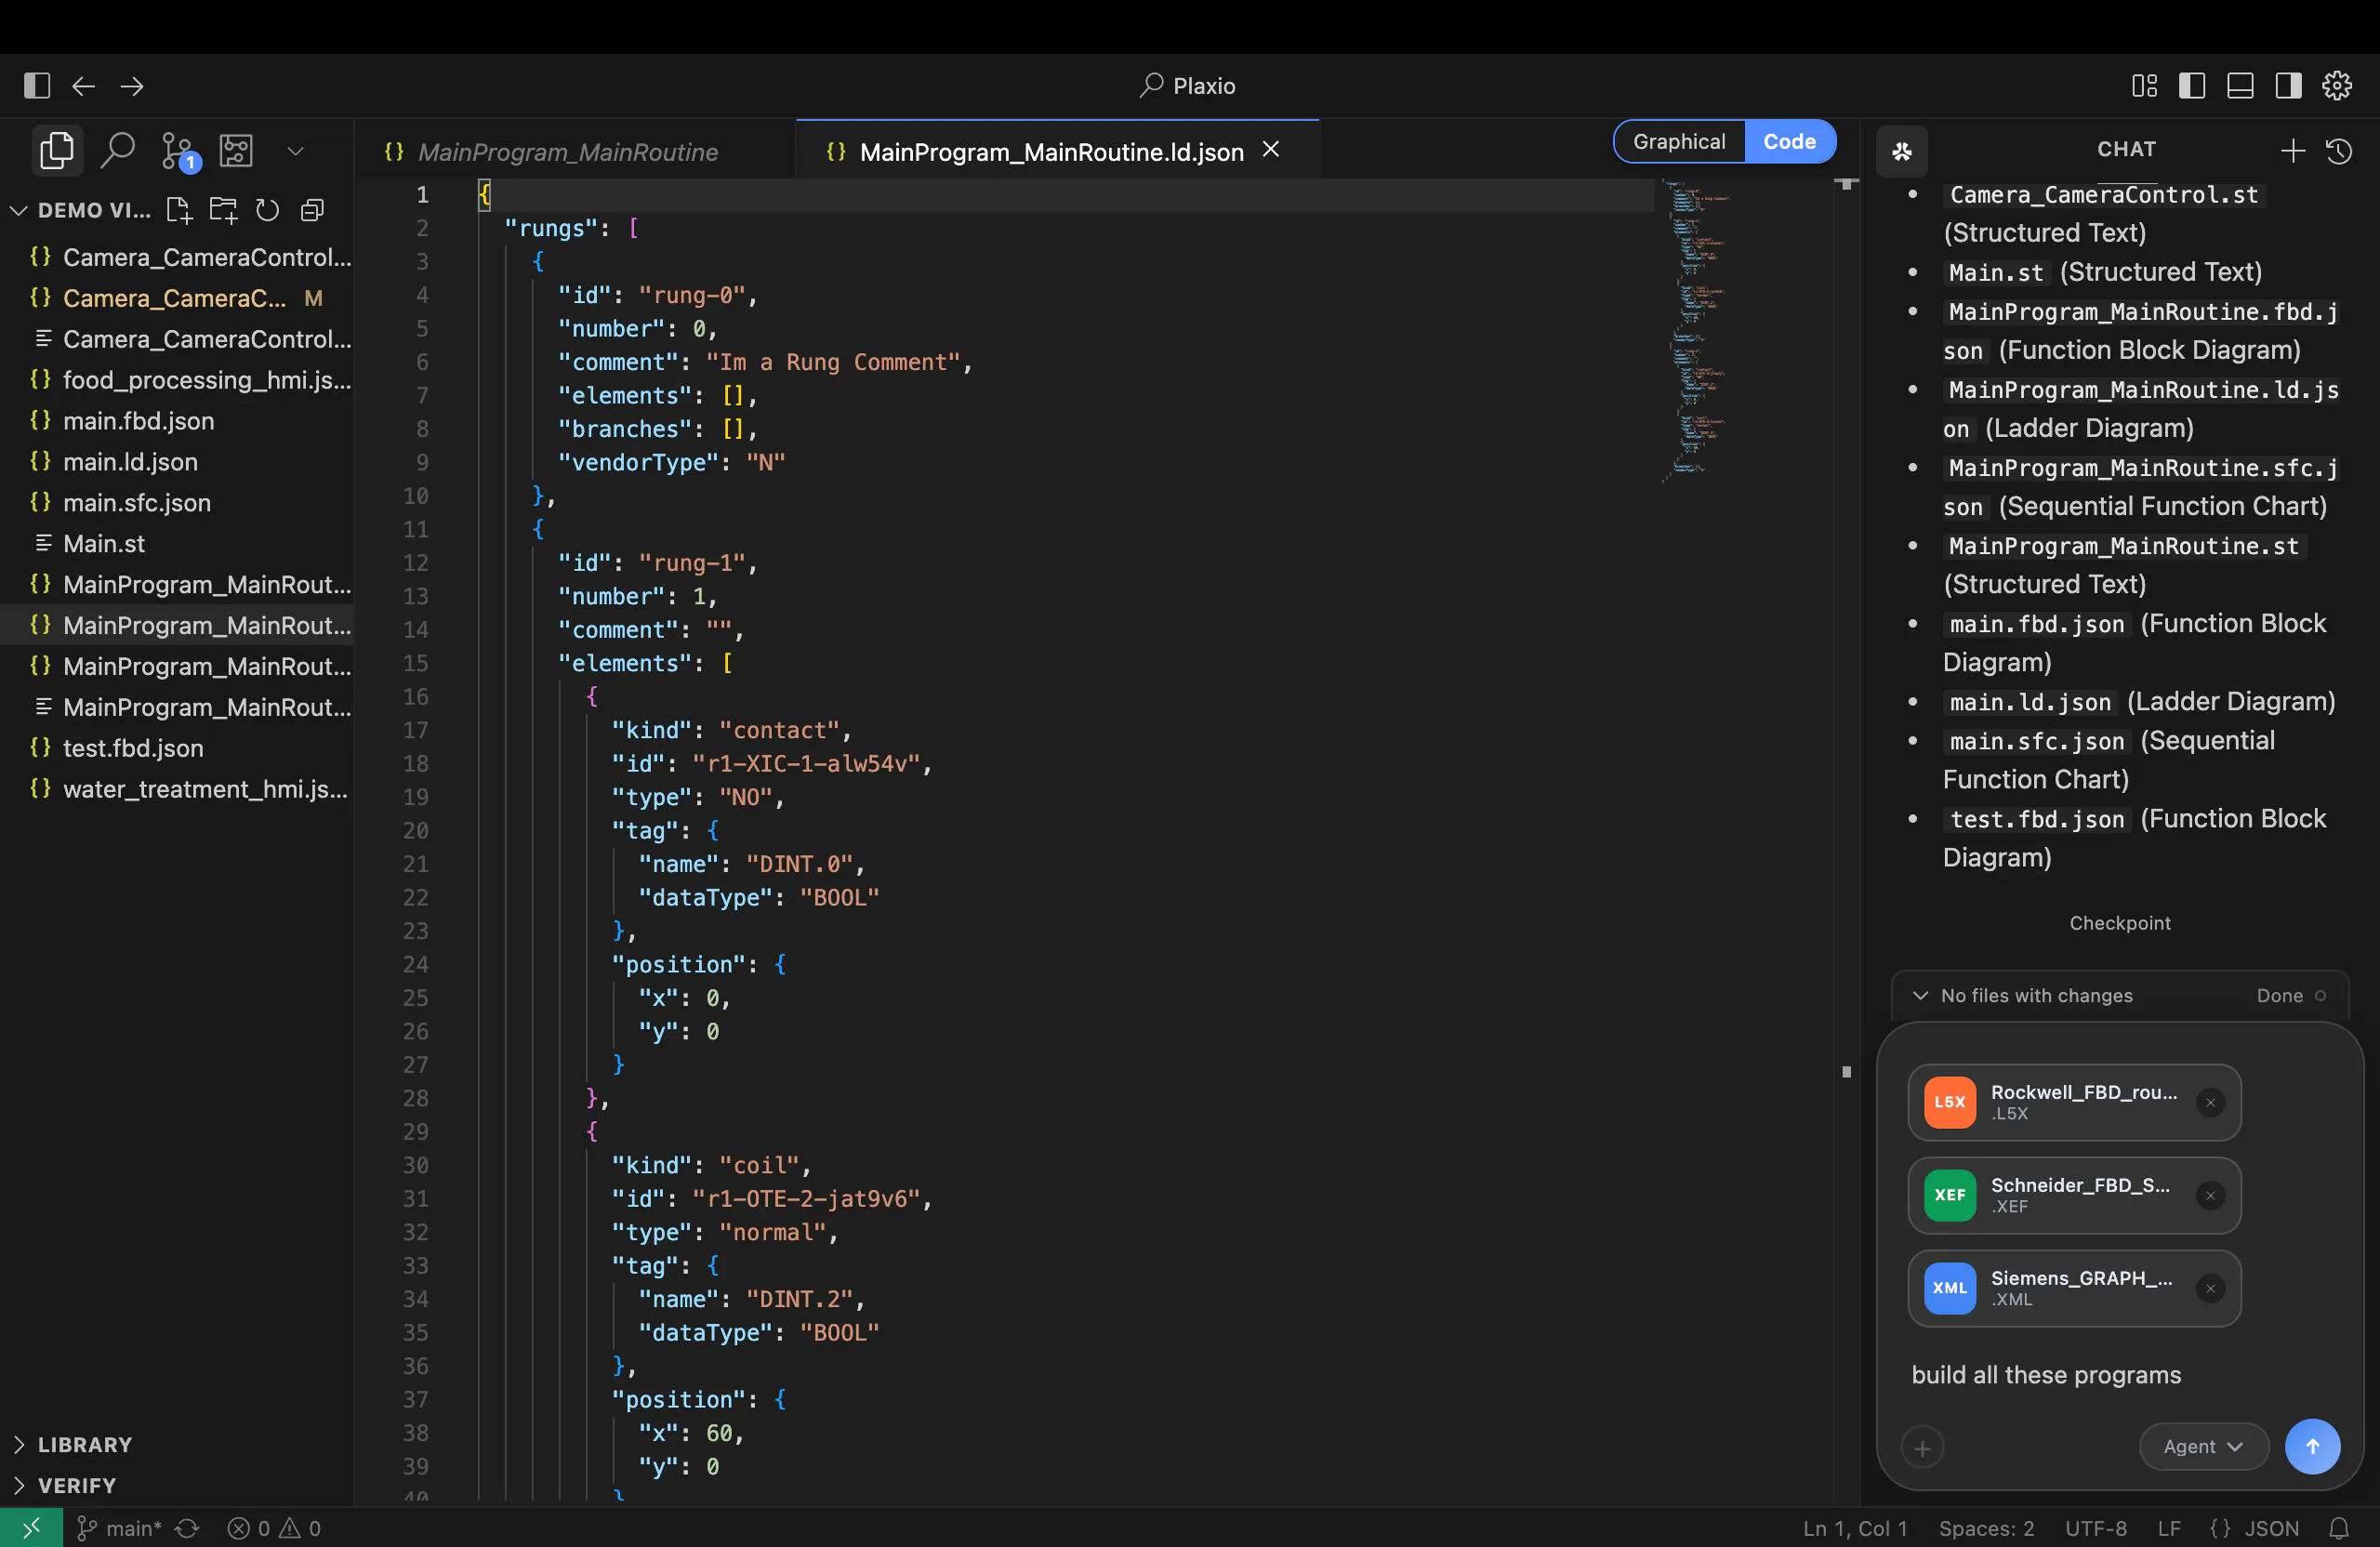Image resolution: width=2380 pixels, height=1547 pixels.
Task: Go back with the left arrow
Action: pos(84,86)
